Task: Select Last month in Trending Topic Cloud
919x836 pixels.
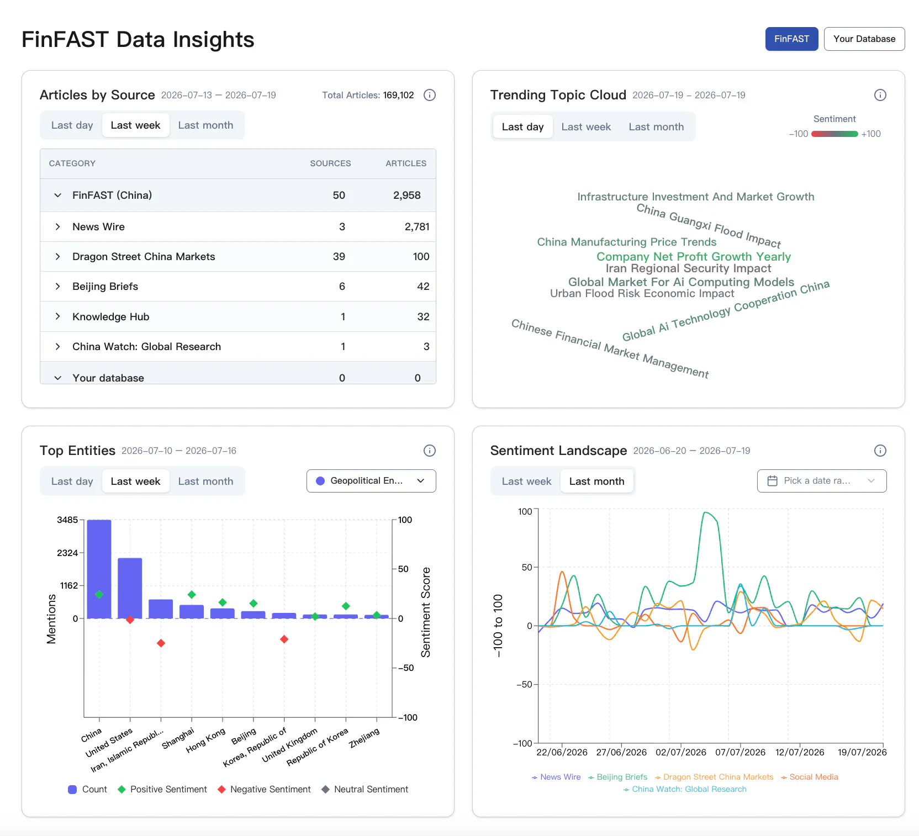Action: pos(656,127)
